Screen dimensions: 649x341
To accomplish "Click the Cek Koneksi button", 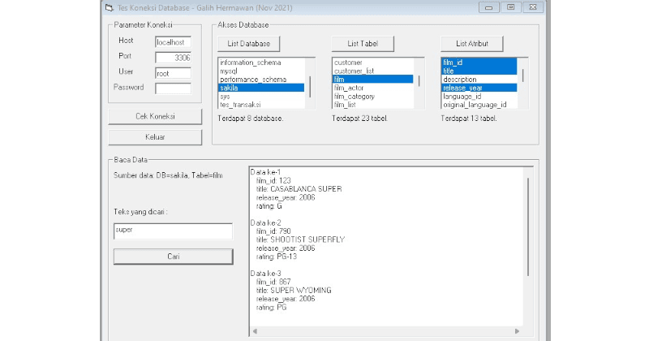I will pyautogui.click(x=155, y=116).
